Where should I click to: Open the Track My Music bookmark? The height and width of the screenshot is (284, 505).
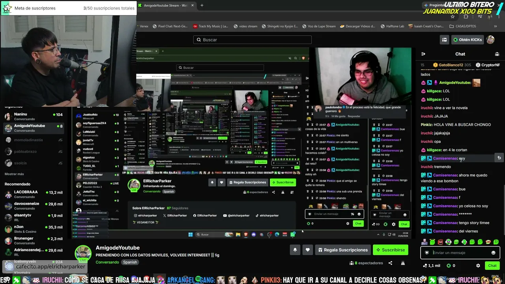[x=211, y=26]
